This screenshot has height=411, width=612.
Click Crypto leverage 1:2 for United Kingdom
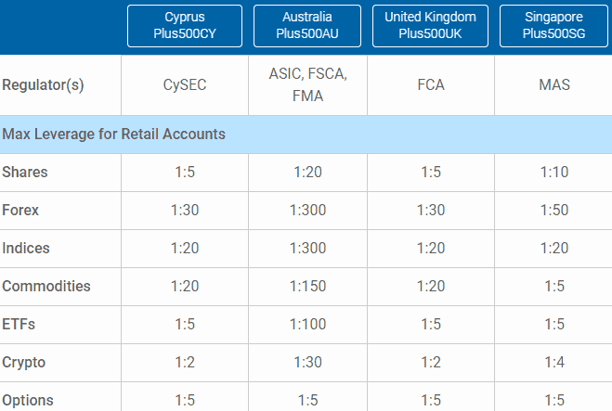click(431, 362)
